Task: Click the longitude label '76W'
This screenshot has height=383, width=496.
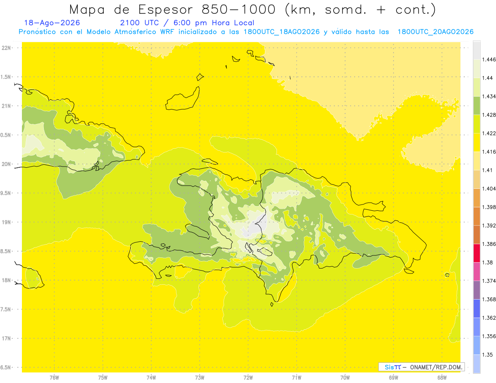Action: coord(54,378)
